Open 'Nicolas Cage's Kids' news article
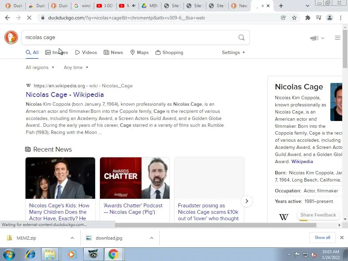 click(59, 212)
